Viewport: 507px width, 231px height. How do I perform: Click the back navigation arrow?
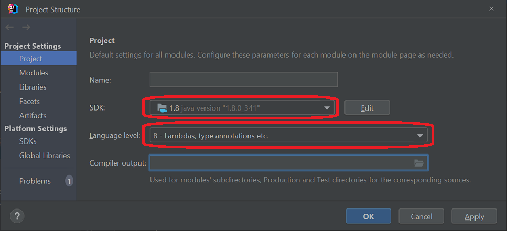[9, 27]
